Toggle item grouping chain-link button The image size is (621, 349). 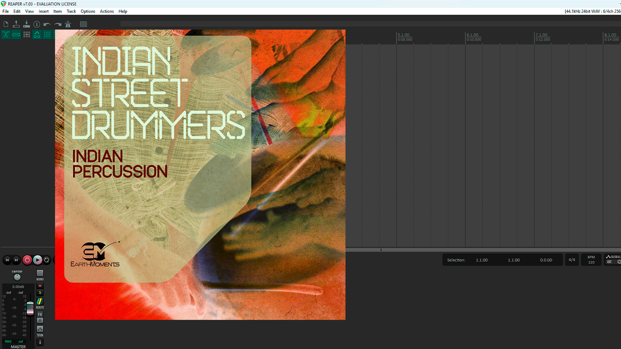click(16, 35)
